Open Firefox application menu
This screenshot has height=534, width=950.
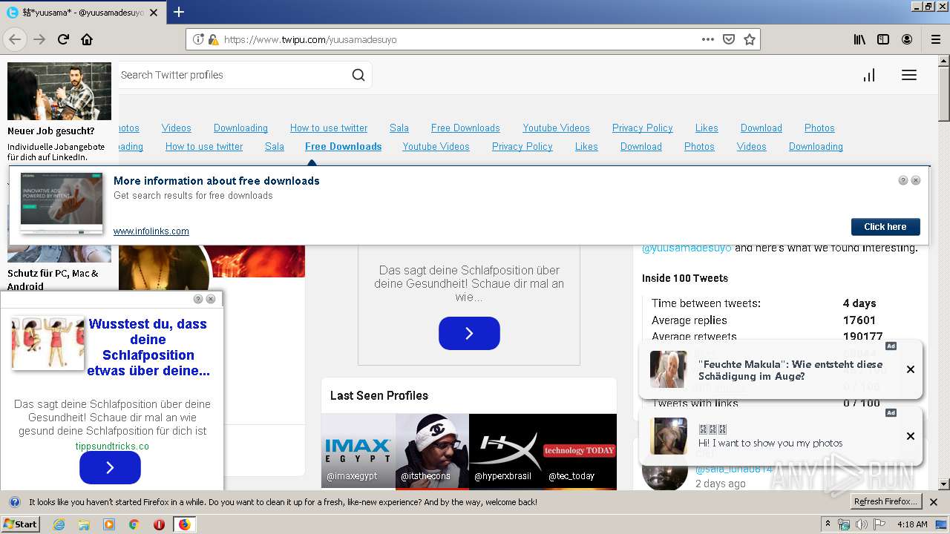935,39
